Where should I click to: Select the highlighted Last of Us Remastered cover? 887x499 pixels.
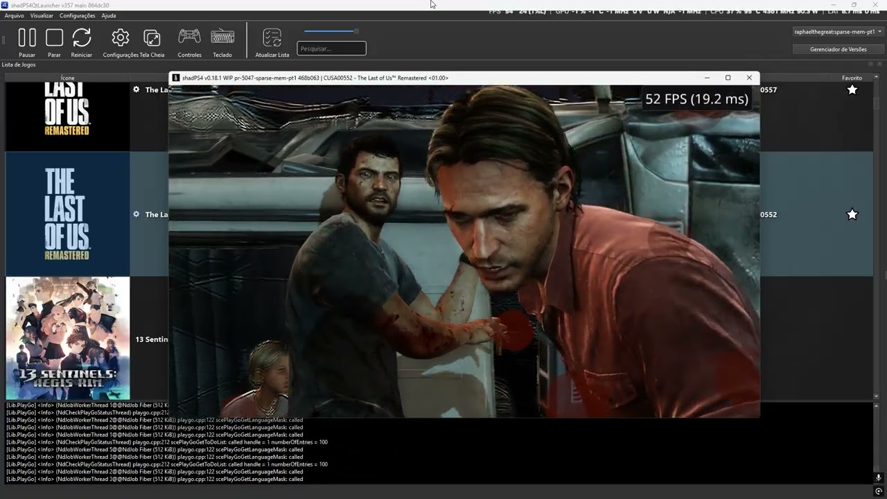(68, 214)
